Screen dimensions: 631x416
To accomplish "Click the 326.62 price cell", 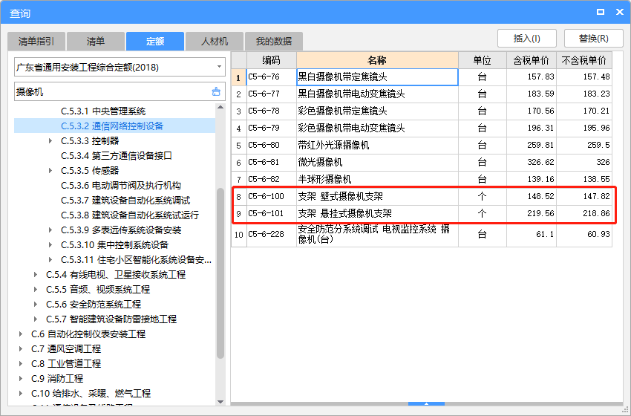I will pos(532,162).
